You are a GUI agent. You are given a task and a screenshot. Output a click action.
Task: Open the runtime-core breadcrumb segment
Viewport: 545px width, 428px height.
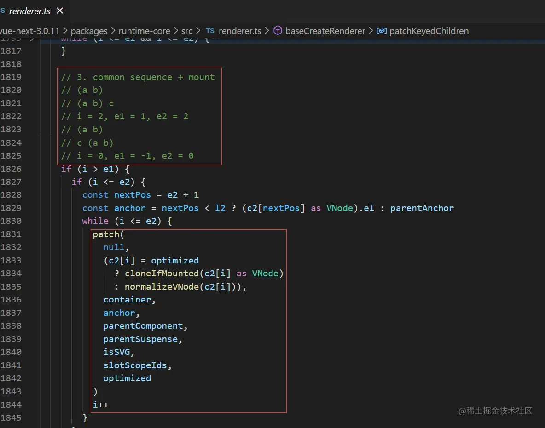(x=144, y=31)
